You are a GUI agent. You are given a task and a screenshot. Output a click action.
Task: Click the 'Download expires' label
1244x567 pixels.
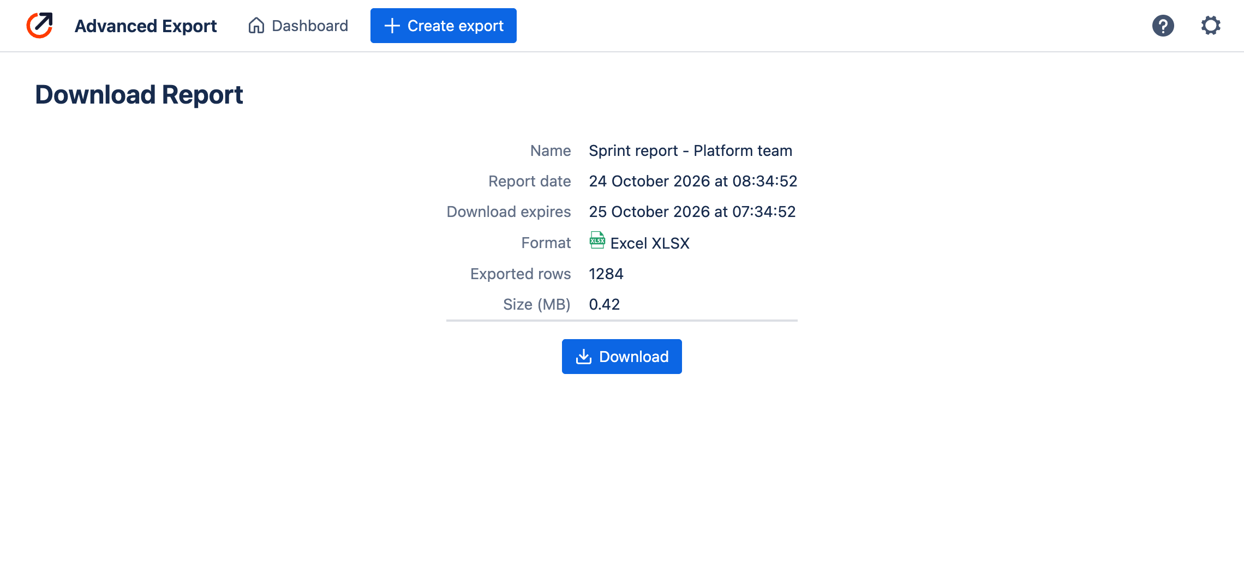[x=509, y=212]
